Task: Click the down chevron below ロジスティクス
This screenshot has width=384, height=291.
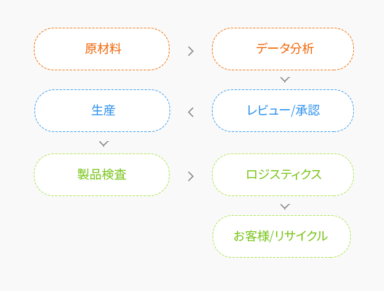Action: coord(285,207)
